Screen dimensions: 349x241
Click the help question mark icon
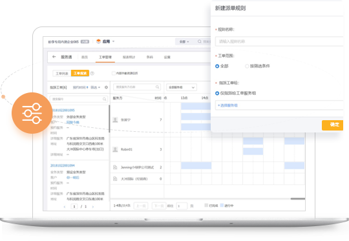click(x=92, y=73)
